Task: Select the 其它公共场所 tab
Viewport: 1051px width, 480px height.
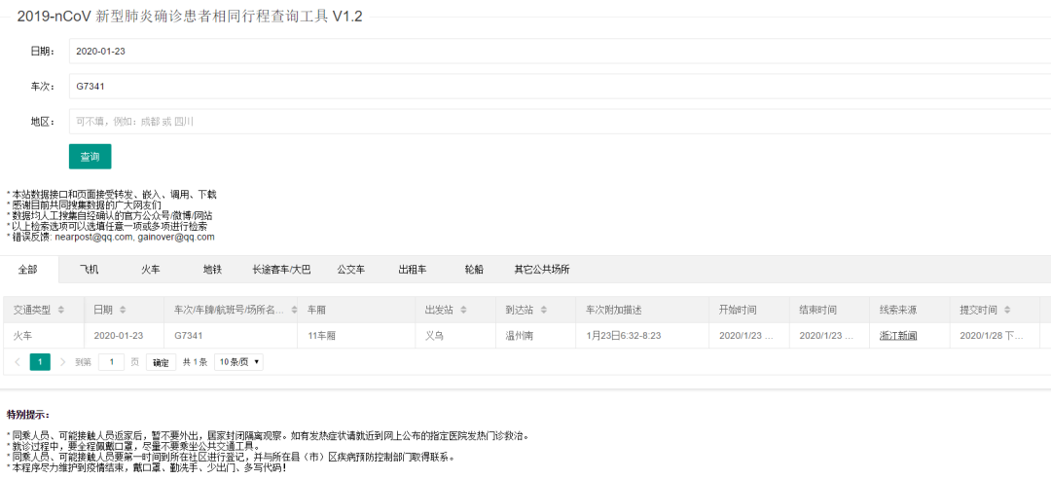Action: tap(541, 270)
